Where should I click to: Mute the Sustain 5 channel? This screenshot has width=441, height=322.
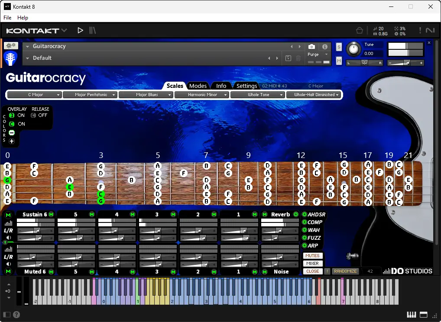coord(92,214)
